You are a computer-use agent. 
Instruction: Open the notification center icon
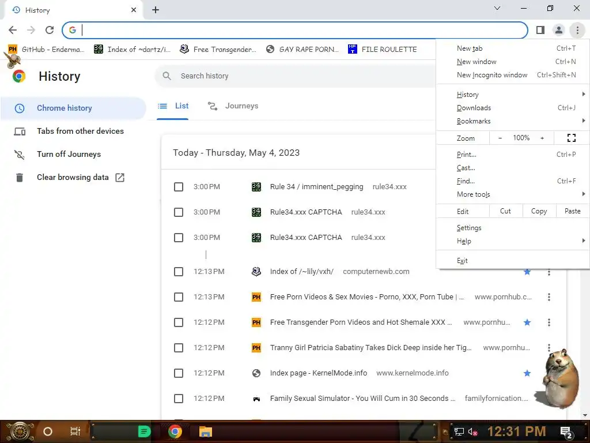coord(566,432)
